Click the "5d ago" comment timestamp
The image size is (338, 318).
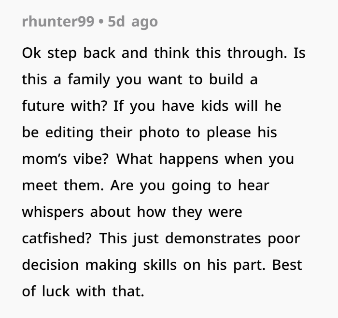(x=133, y=23)
